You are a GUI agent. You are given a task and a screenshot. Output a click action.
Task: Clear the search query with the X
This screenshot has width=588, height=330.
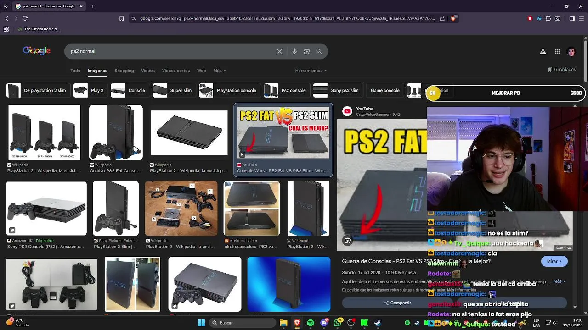279,51
